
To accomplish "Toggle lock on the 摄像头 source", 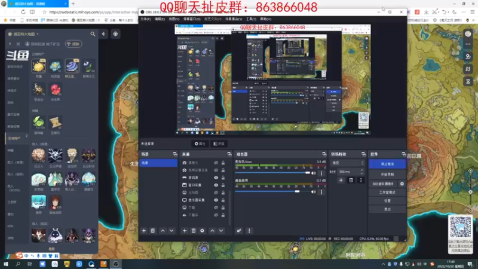I will (x=223, y=163).
